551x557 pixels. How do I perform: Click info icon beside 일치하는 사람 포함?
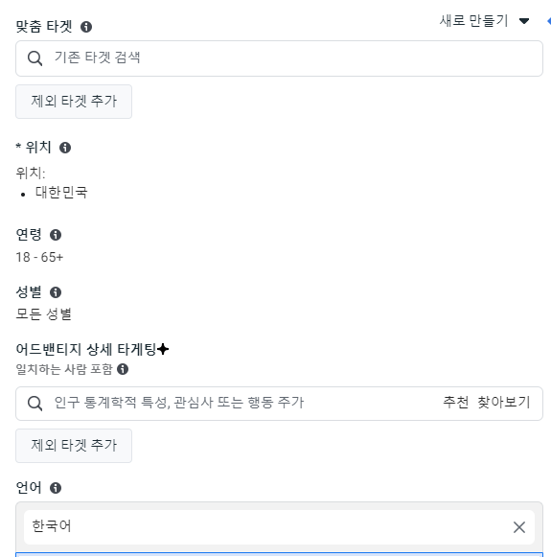tap(123, 369)
